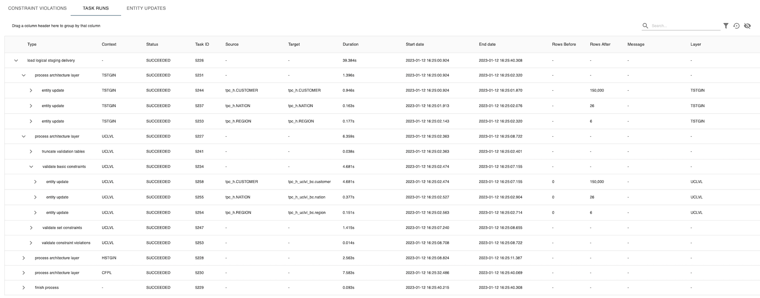The height and width of the screenshot is (298, 760).
Task: Collapse validate basic constraints row
Action: click(x=31, y=167)
